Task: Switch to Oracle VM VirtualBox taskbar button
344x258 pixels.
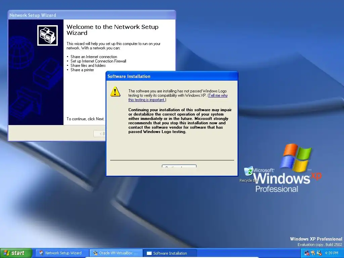Action: [116, 253]
